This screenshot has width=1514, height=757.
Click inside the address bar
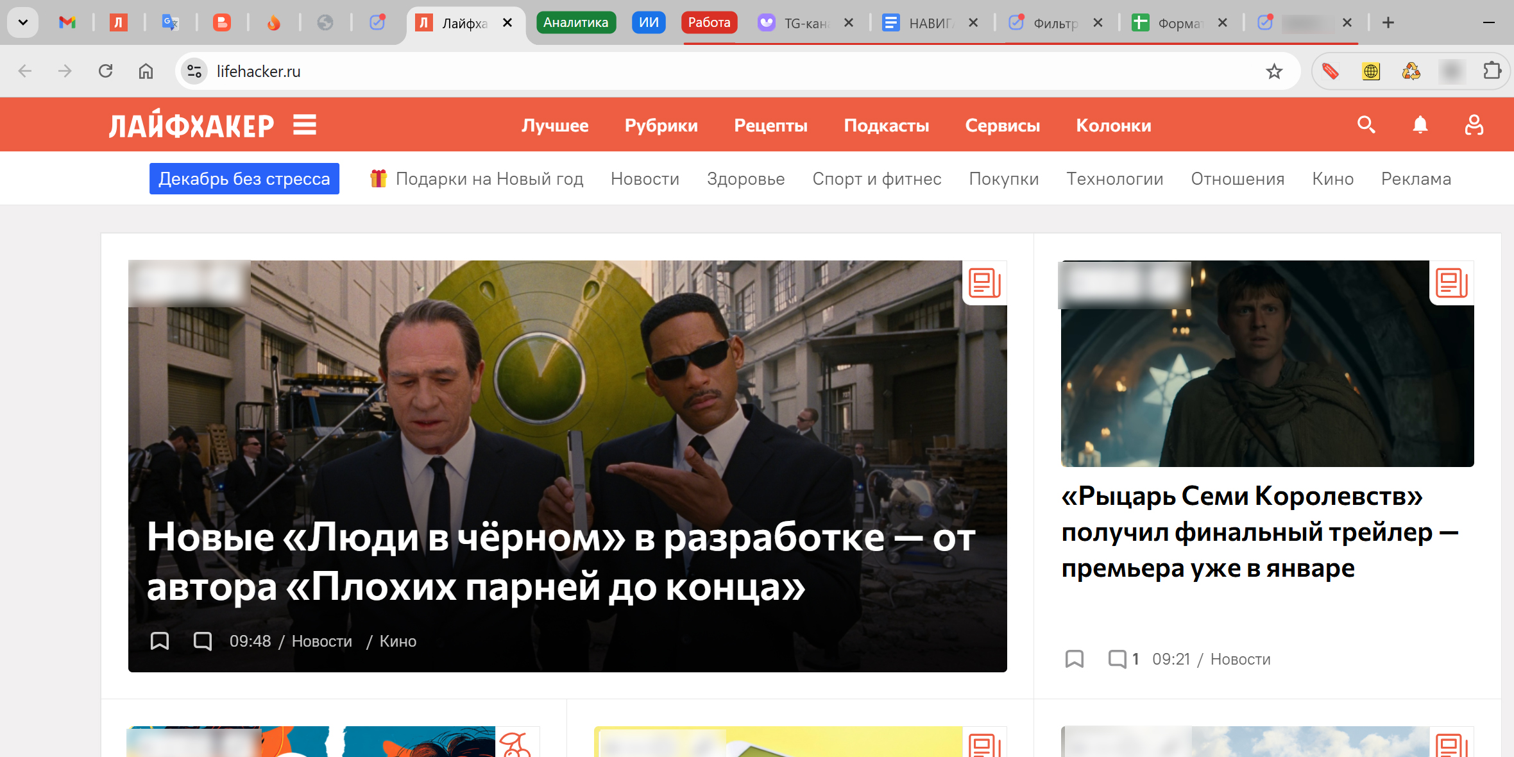click(449, 71)
